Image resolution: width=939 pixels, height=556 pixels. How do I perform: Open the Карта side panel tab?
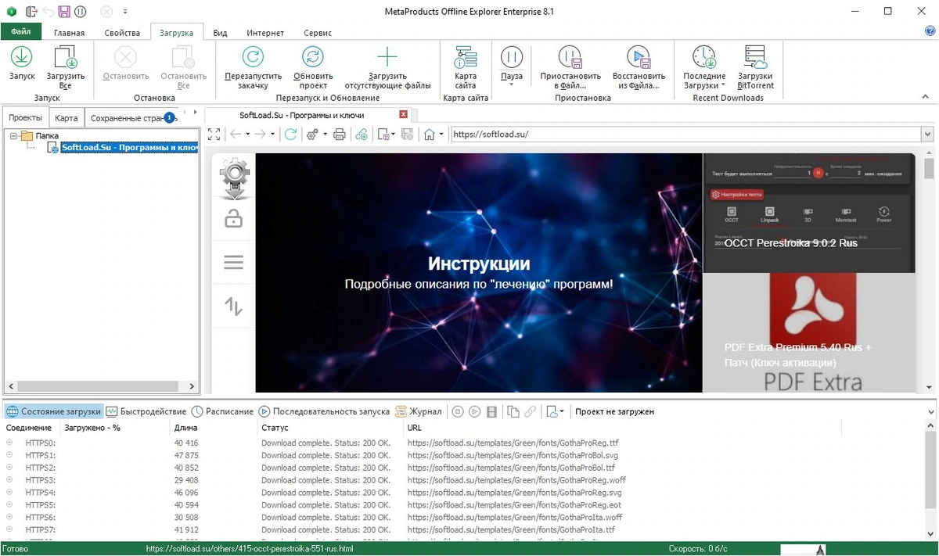coord(67,118)
